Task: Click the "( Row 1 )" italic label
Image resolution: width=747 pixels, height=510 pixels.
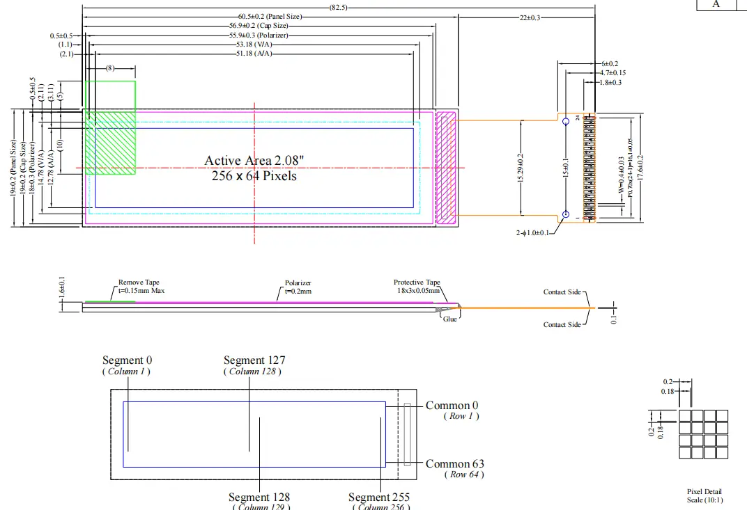Action: (461, 416)
